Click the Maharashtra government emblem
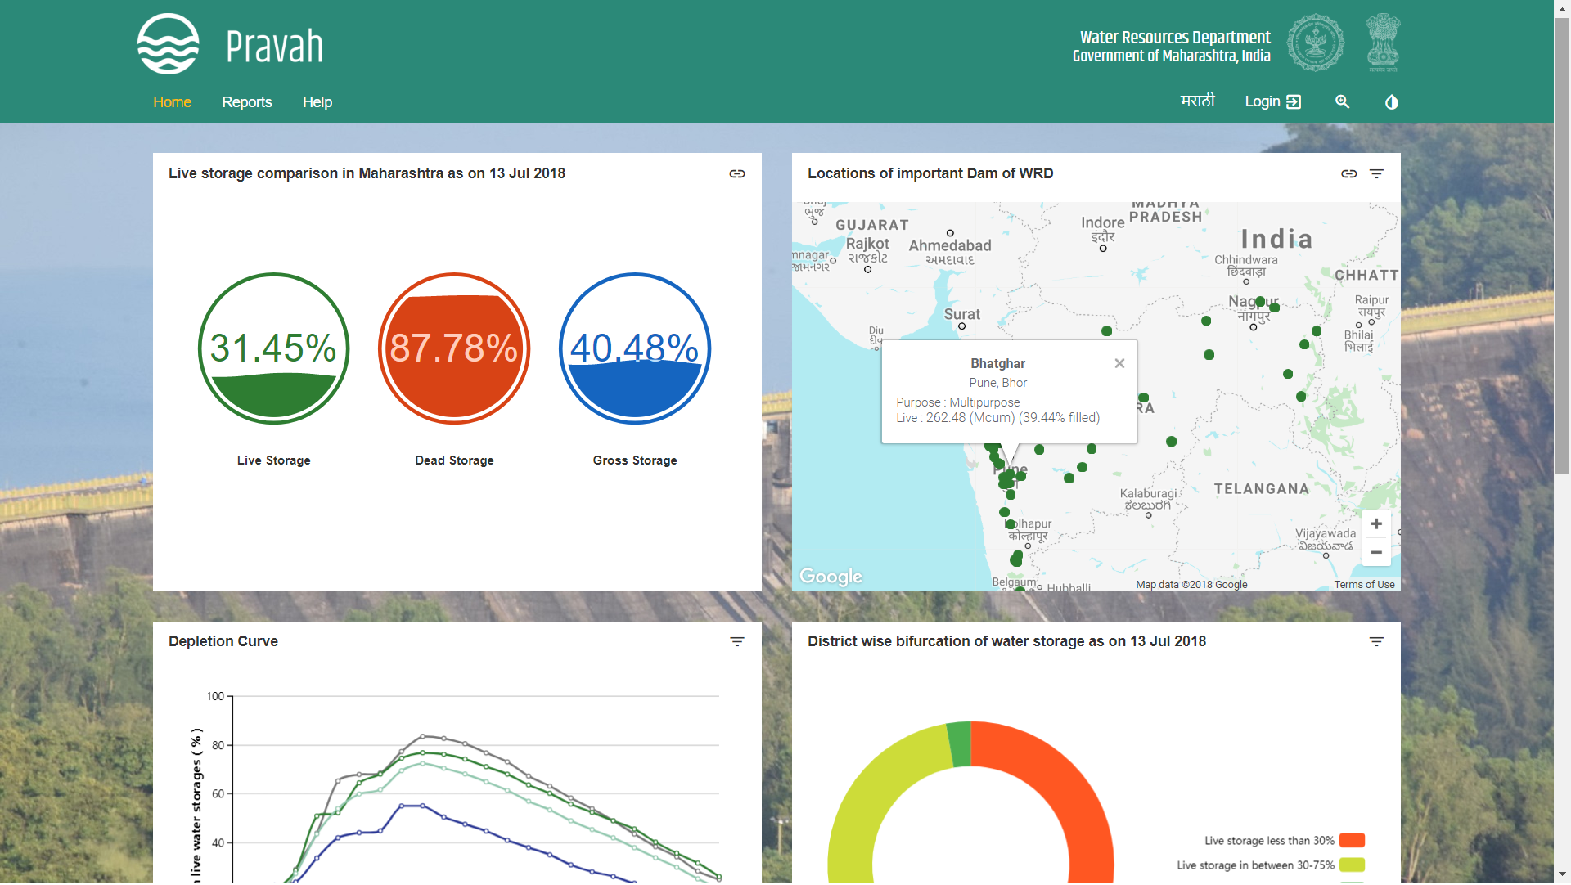 click(x=1315, y=43)
